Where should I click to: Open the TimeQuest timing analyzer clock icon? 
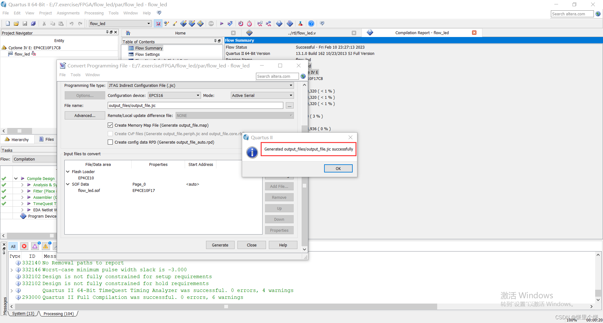pos(249,24)
